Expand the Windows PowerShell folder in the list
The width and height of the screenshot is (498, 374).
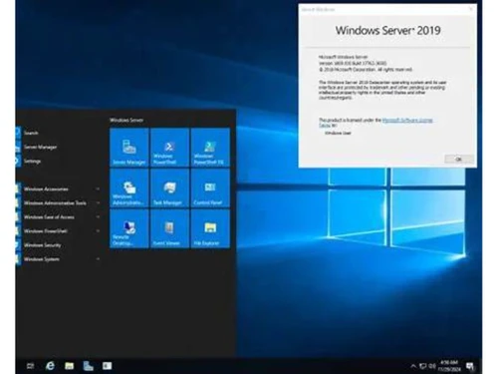[x=58, y=231]
